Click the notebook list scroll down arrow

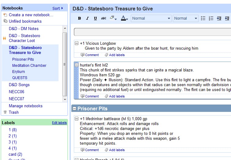pyautogui.click(x=65, y=99)
